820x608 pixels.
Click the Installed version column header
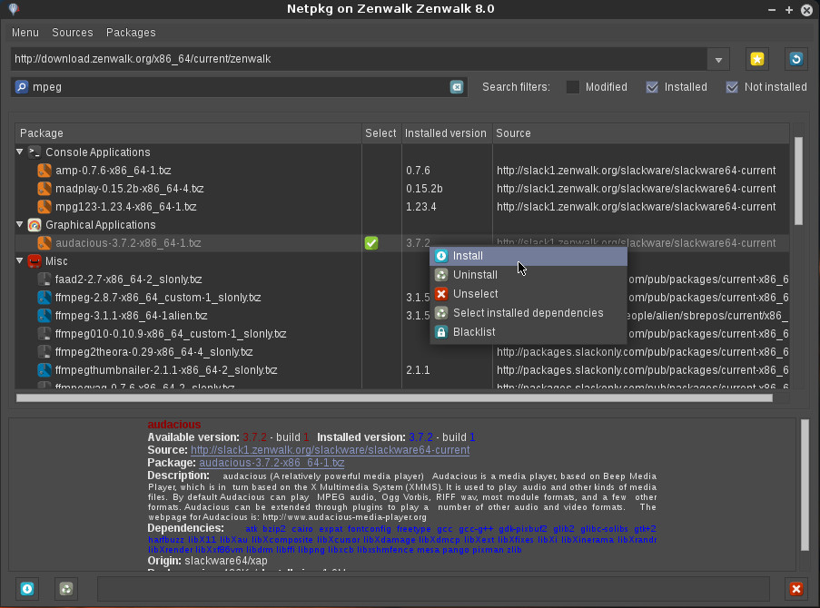[x=446, y=133]
